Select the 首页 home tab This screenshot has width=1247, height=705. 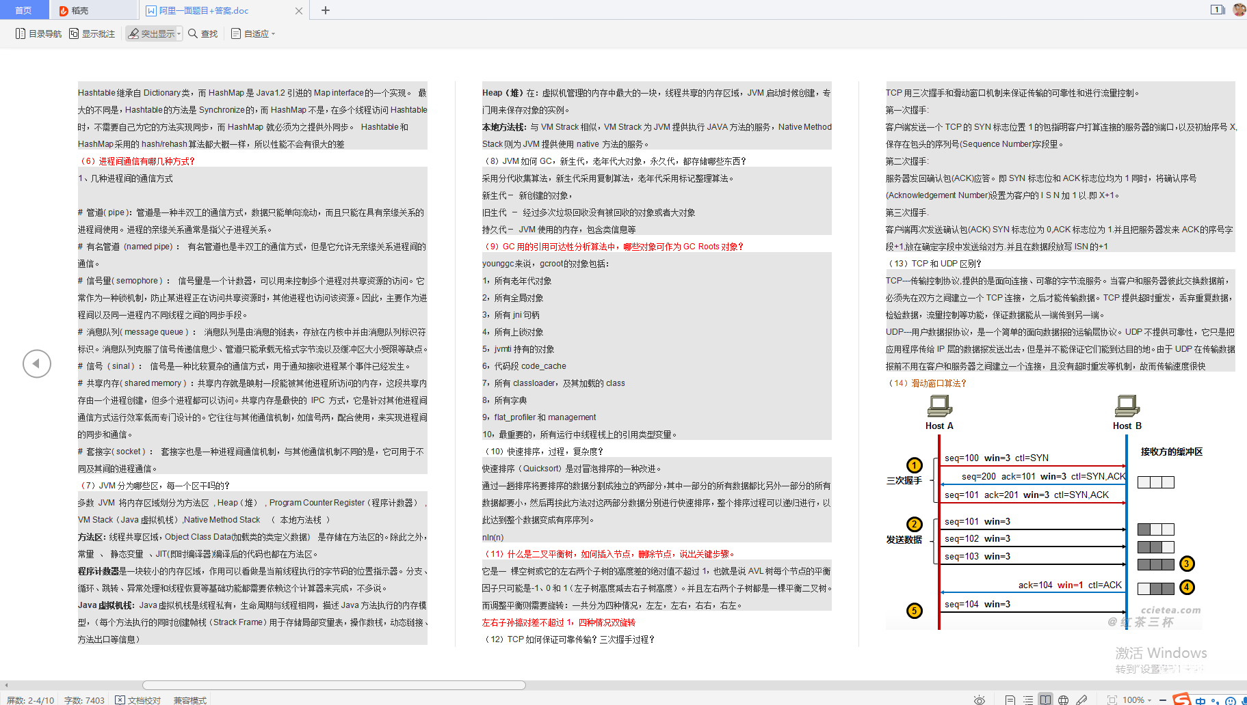(24, 10)
